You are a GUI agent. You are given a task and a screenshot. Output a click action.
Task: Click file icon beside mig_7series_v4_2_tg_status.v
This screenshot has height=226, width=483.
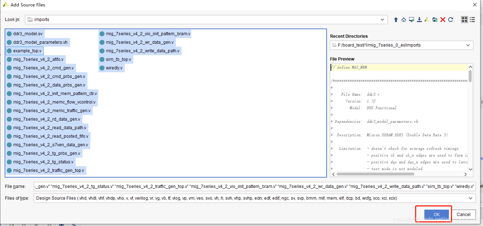[9, 162]
